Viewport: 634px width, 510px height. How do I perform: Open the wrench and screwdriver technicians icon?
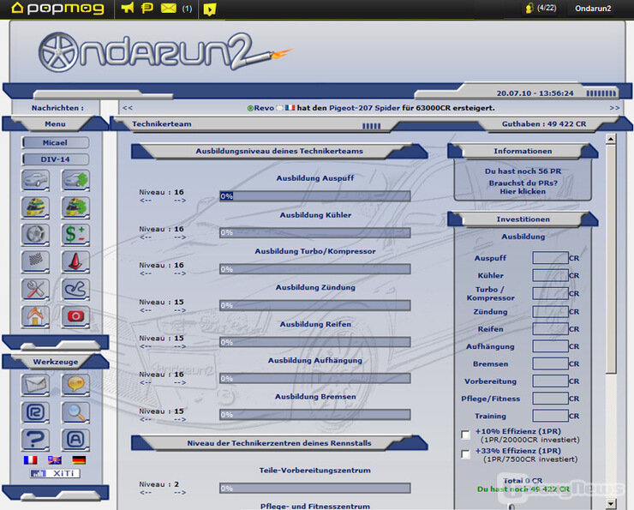(x=36, y=289)
